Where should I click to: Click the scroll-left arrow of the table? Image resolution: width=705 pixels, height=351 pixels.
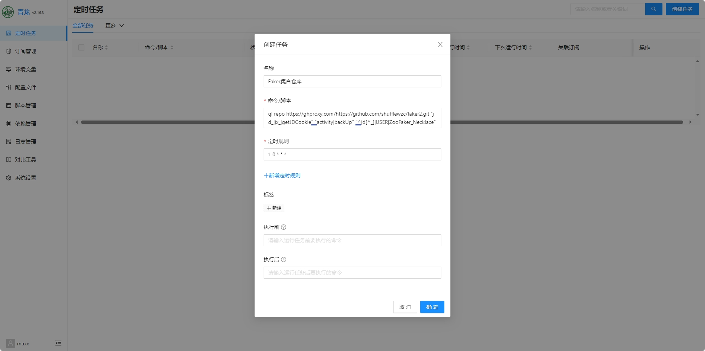coord(77,122)
